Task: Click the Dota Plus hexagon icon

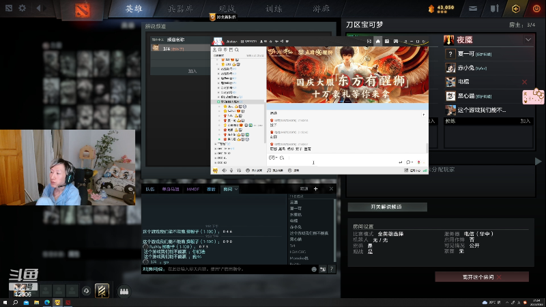Action: pyautogui.click(x=516, y=9)
